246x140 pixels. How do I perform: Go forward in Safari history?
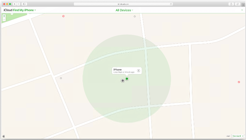click(x=19, y=4)
